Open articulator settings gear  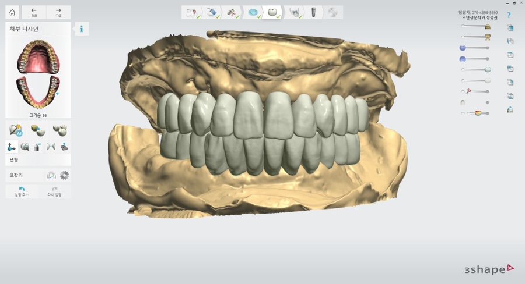pos(64,175)
